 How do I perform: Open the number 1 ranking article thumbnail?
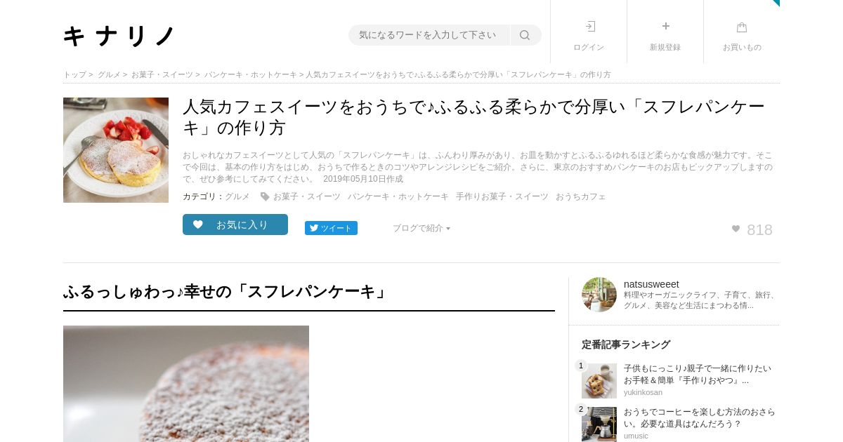[599, 381]
